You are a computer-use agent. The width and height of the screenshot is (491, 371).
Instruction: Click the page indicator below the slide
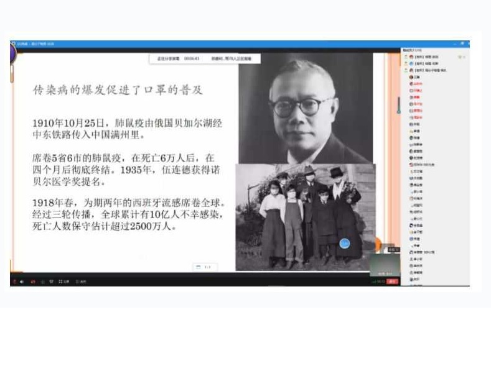point(205,267)
